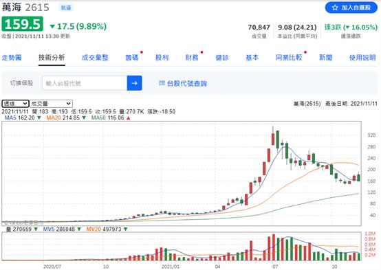The image size is (381, 270).
Task: Select the 同業比較 tab
Action: [289, 58]
